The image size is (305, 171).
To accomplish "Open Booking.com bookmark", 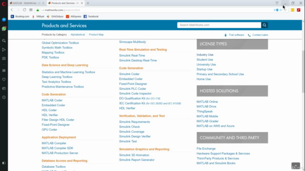I will 20,17.
